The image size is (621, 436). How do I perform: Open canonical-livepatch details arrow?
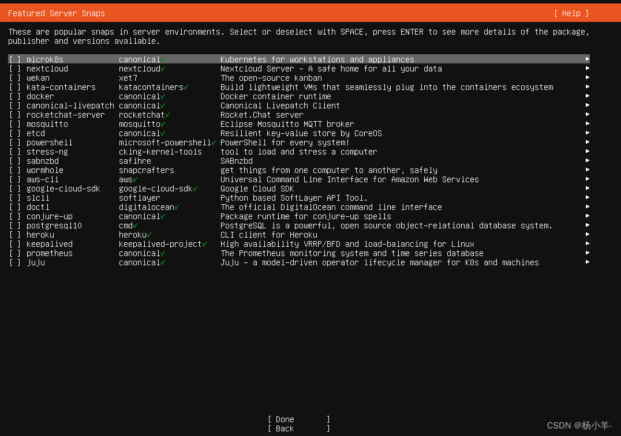point(588,105)
